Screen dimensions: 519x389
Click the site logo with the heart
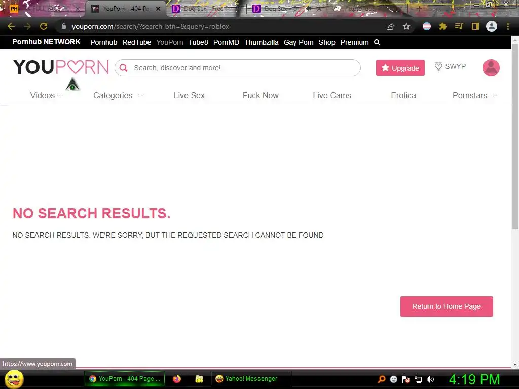[x=61, y=67]
